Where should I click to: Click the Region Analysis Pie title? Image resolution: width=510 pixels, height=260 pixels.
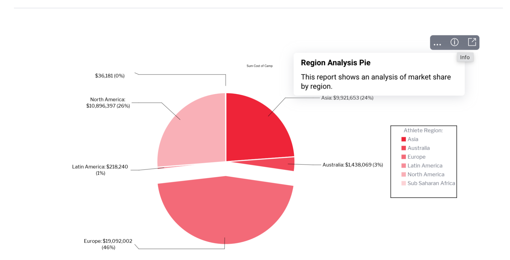coord(335,63)
